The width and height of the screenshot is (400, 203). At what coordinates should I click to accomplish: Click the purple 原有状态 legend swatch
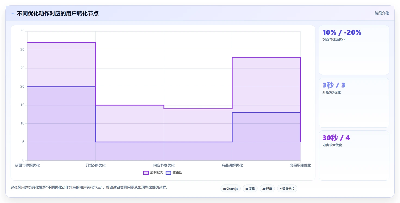tap(146, 173)
